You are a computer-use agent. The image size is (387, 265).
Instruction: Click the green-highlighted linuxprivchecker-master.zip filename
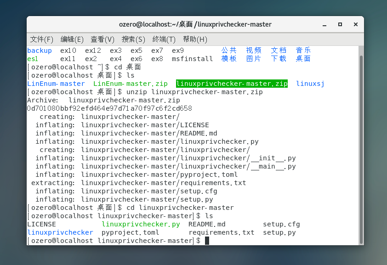232,84
